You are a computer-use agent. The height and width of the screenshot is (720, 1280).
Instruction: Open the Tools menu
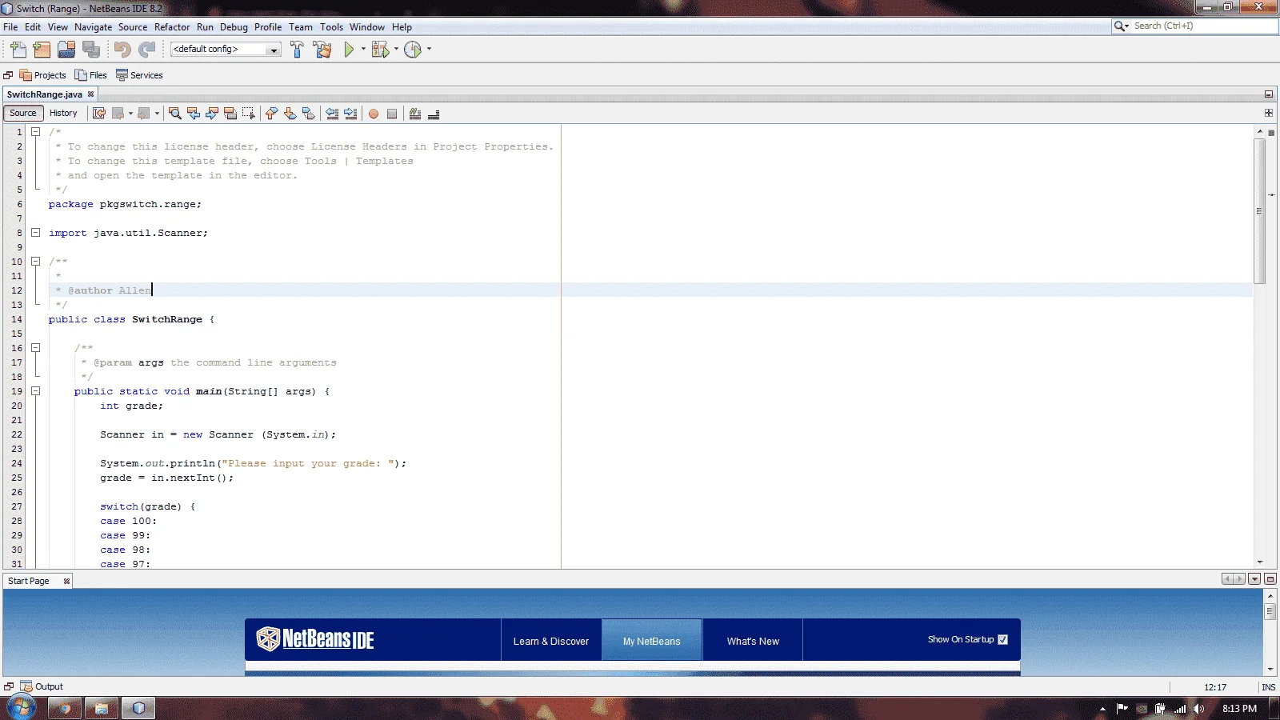pyautogui.click(x=331, y=27)
